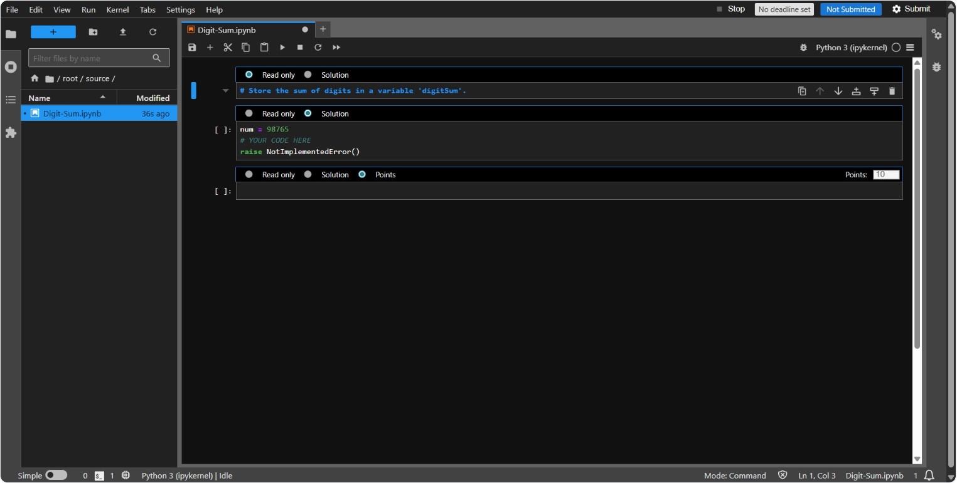957x483 pixels.
Task: Collapse the markdown cell heading arrow
Action: click(x=226, y=91)
